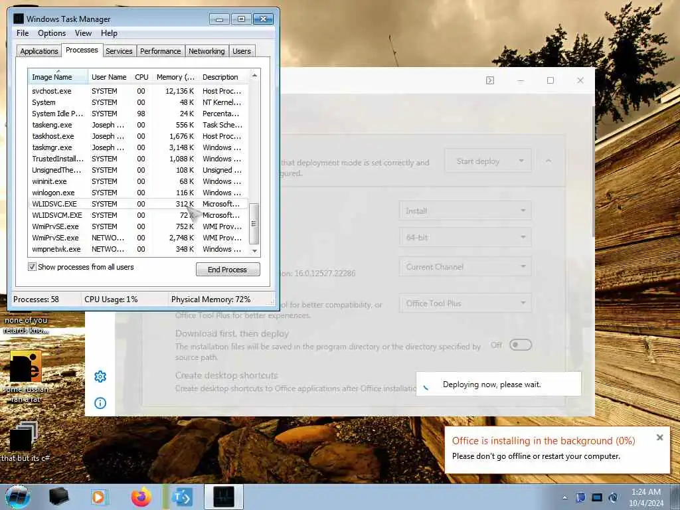Select System process row with 48 K
This screenshot has height=510, width=680.
click(138, 102)
